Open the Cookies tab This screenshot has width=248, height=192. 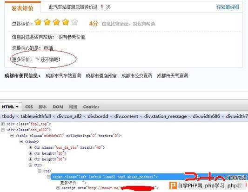[91, 107]
